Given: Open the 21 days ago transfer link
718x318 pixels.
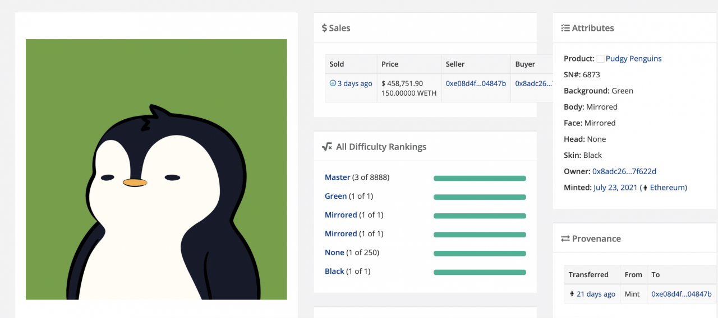Looking at the screenshot, I should 596,294.
